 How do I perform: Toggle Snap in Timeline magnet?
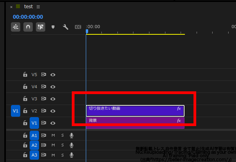pyautogui.click(x=28, y=27)
